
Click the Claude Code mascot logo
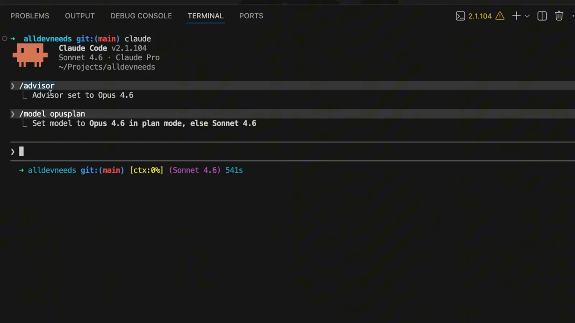(x=30, y=55)
